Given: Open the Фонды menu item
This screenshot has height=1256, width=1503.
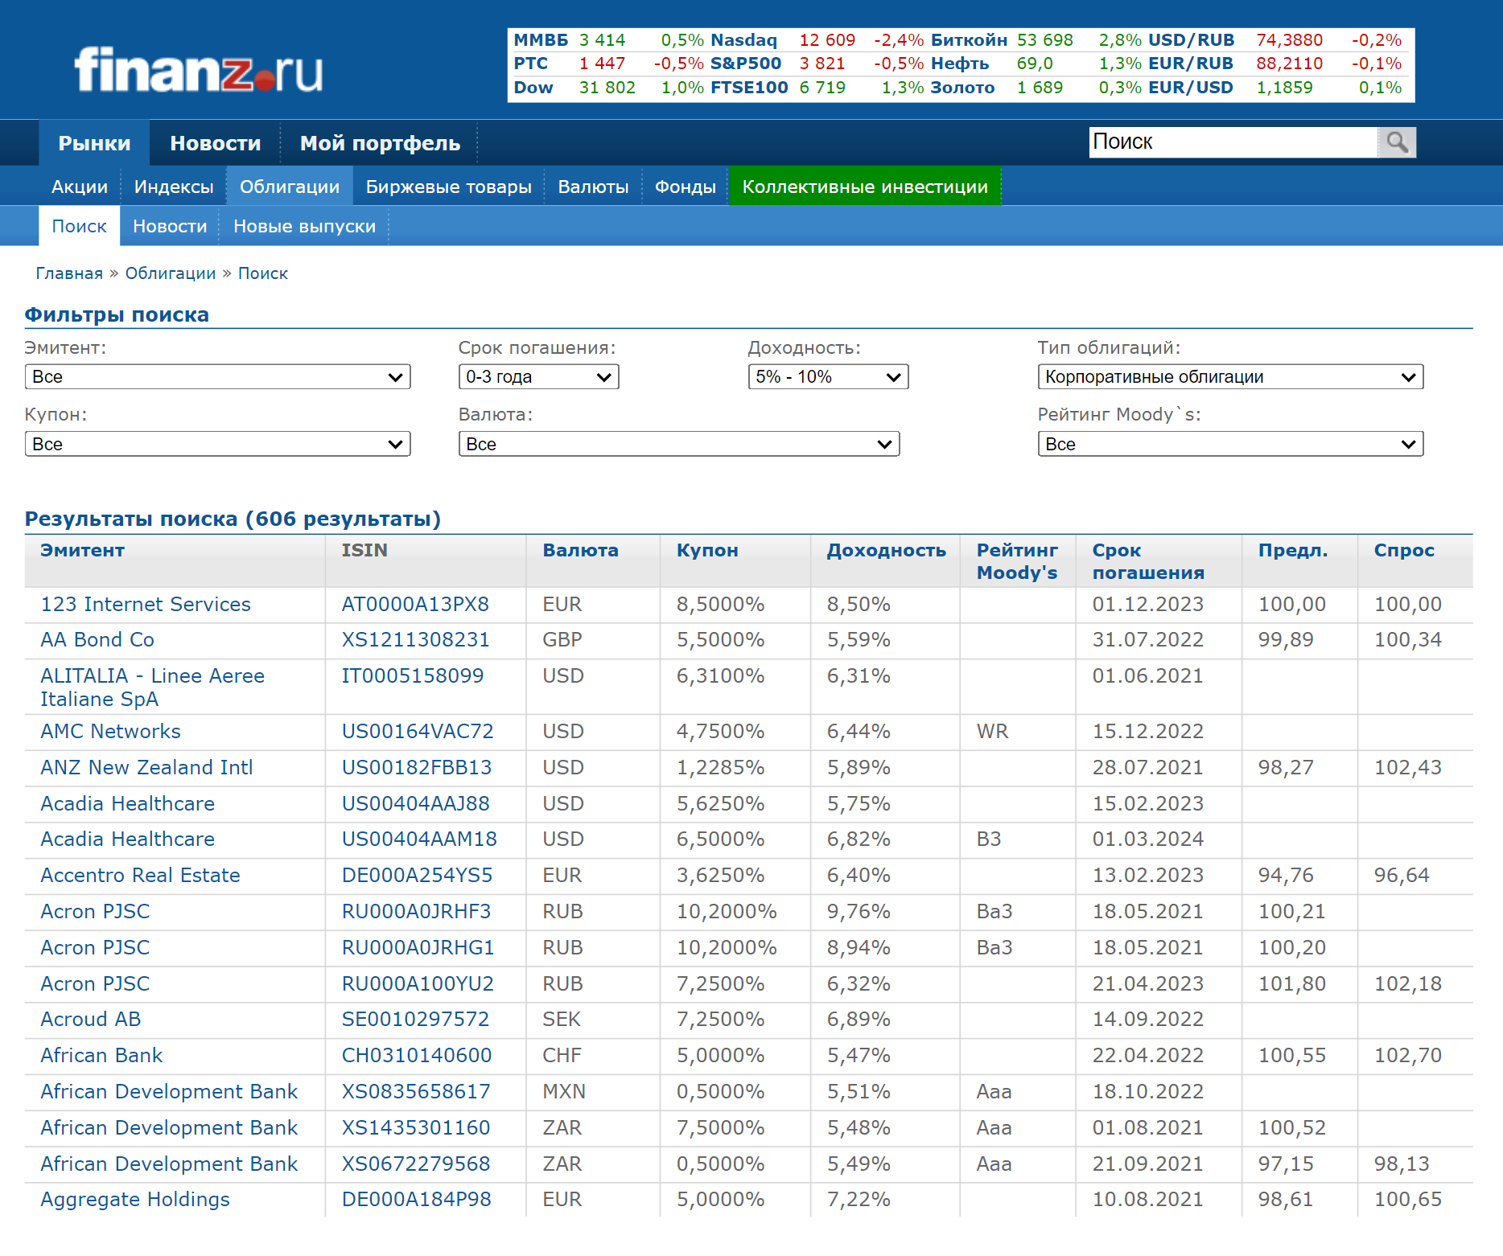Looking at the screenshot, I should pos(685,187).
